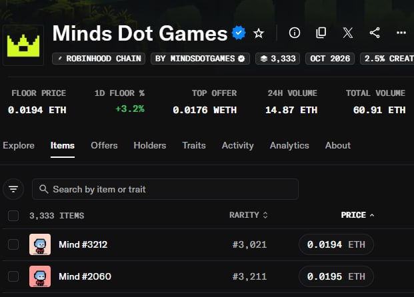Favorite the collection with the star icon

(259, 33)
